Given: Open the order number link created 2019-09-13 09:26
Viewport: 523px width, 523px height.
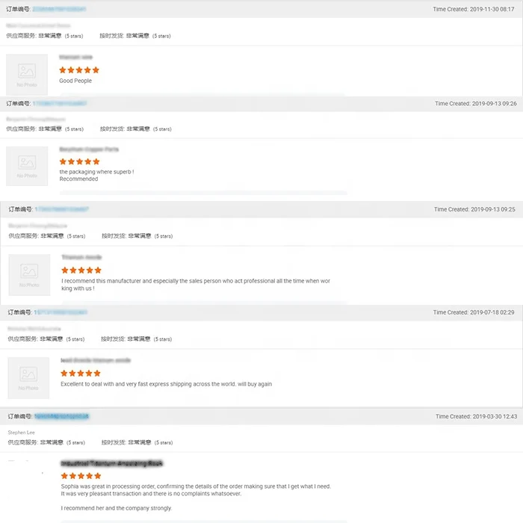Looking at the screenshot, I should (60, 103).
